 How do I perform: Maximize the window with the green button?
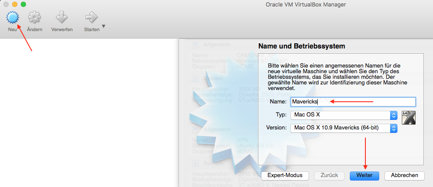(x=23, y=4)
